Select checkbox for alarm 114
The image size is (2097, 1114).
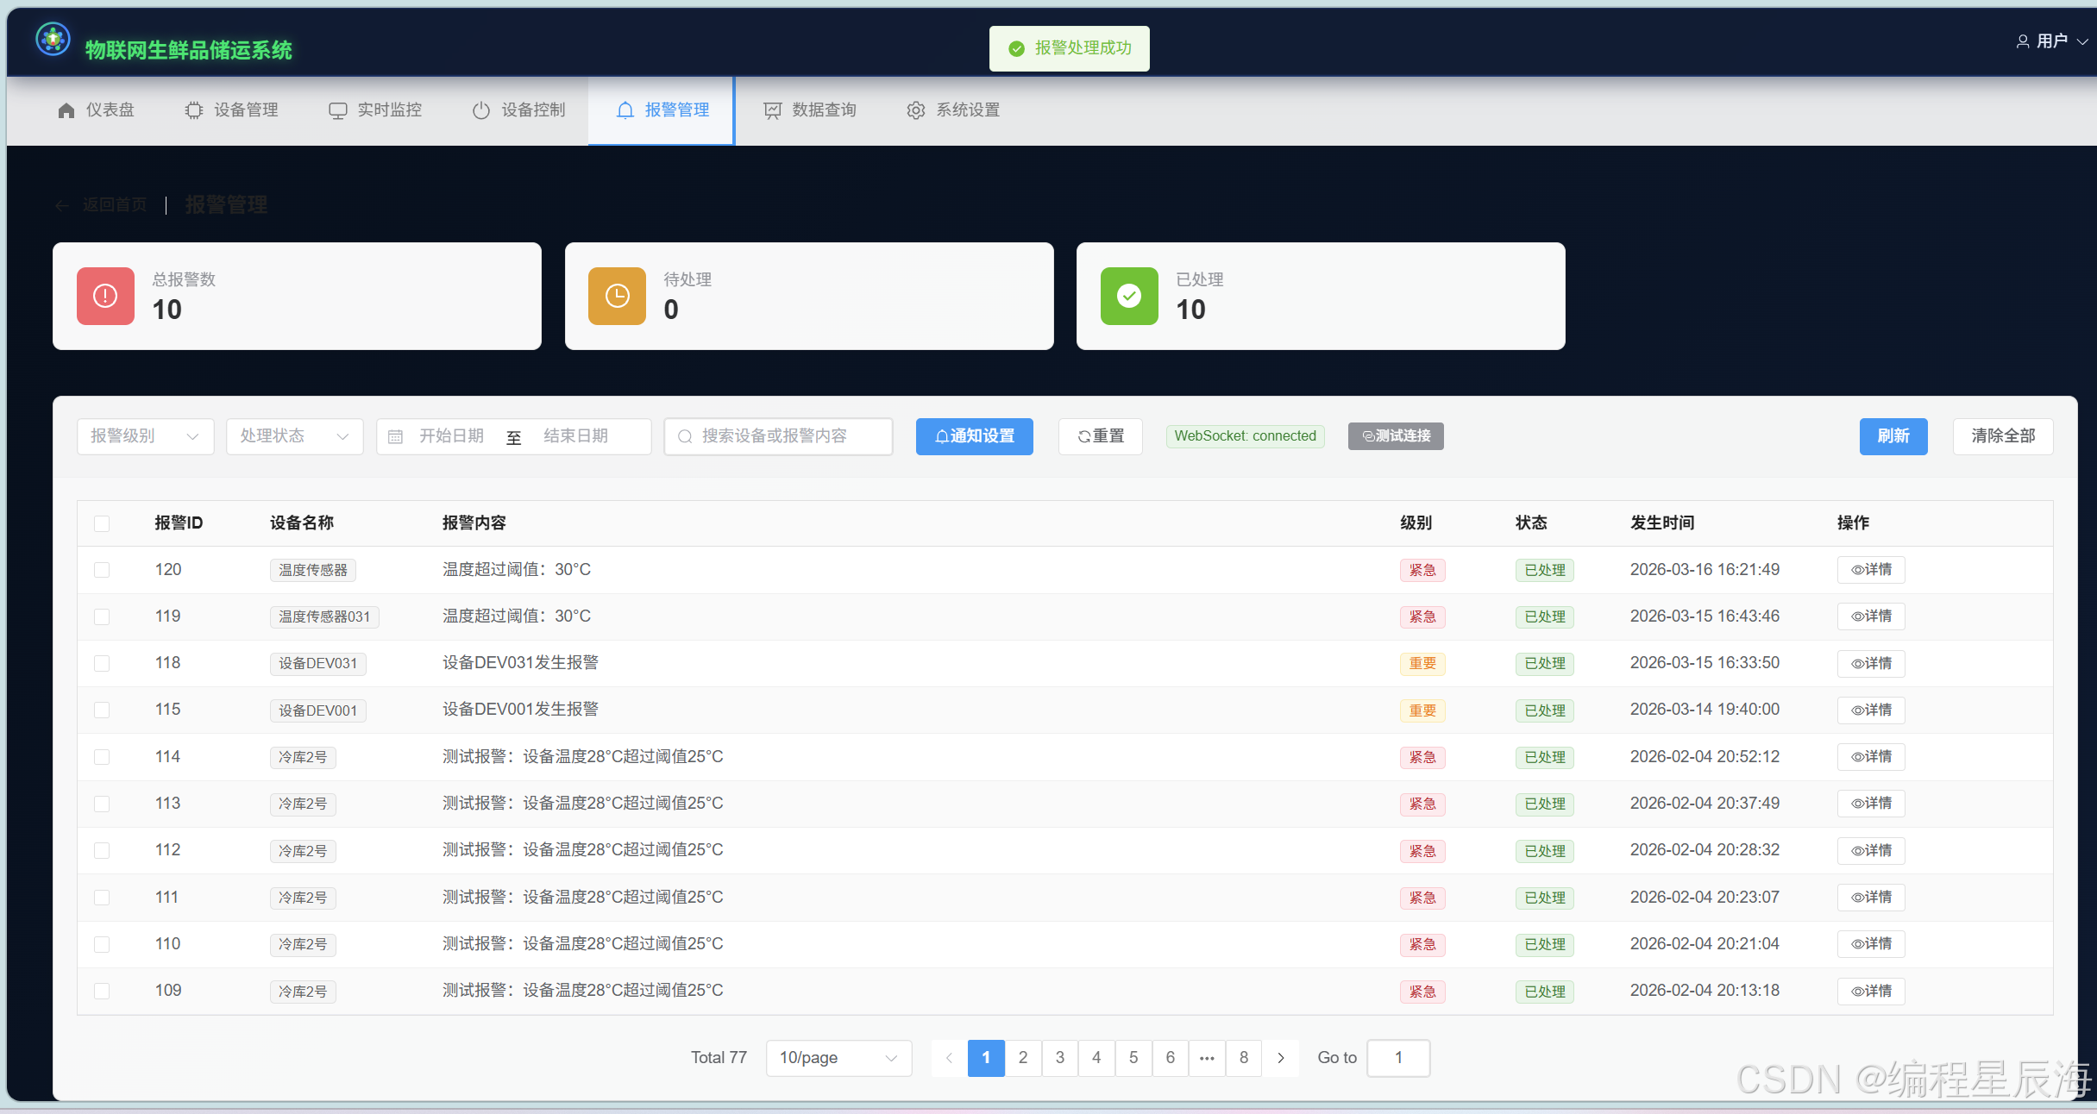pyautogui.click(x=102, y=757)
